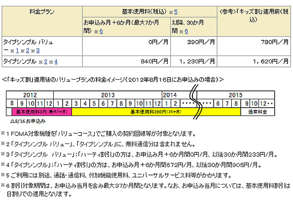Open footnote 3 link beside タイプシンプル バリュー
Image resolution: width=293 pixels, height=203 pixels.
(x=38, y=51)
